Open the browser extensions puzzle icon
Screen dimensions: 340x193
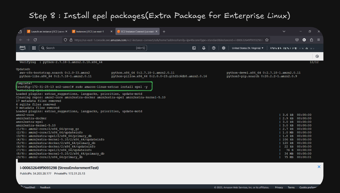click(x=311, y=40)
